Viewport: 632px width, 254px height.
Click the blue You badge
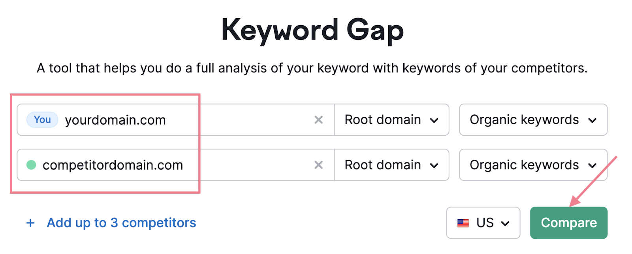coord(41,120)
